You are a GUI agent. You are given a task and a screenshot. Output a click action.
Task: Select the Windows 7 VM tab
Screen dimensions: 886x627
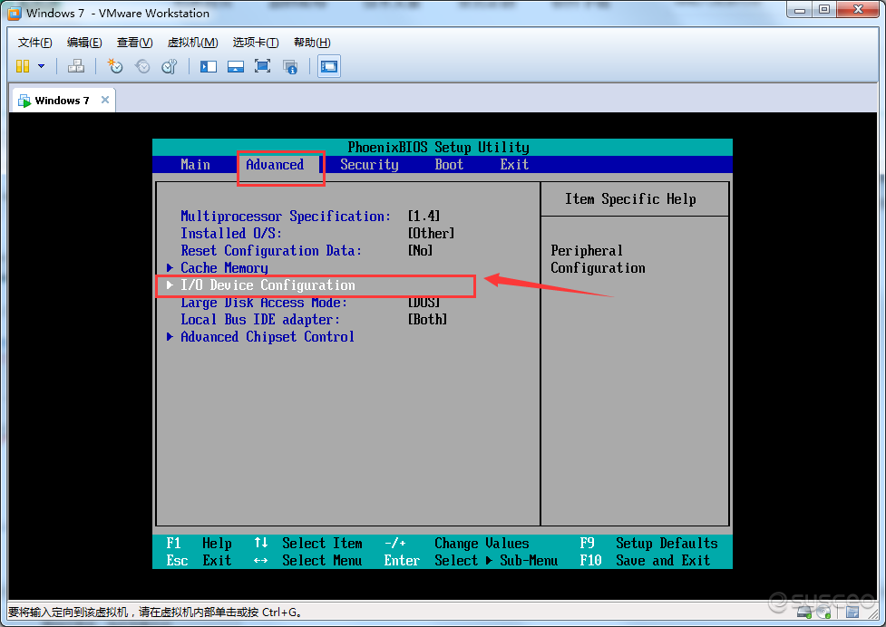(63, 101)
